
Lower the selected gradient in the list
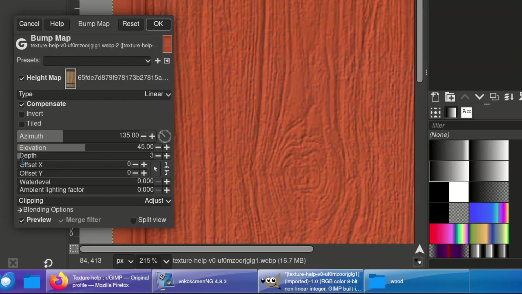pyautogui.click(x=480, y=97)
